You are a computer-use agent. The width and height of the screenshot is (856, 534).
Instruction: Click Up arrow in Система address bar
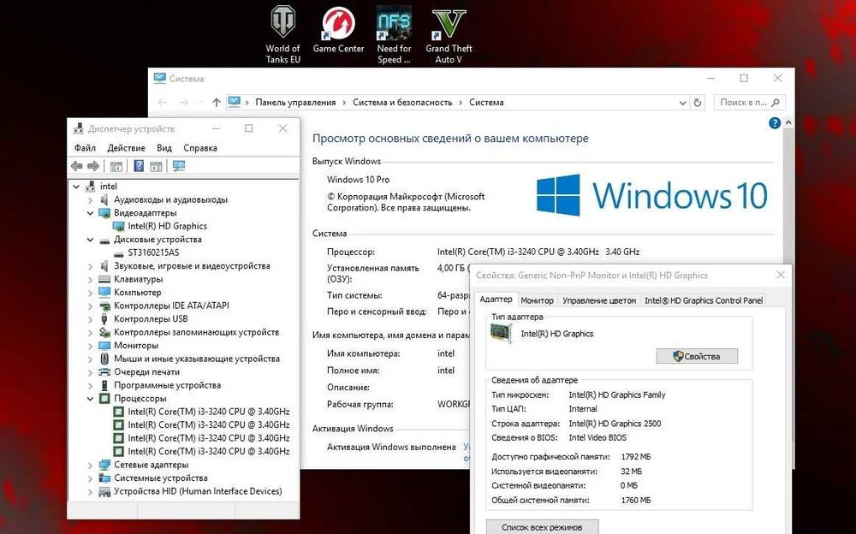coord(217,102)
